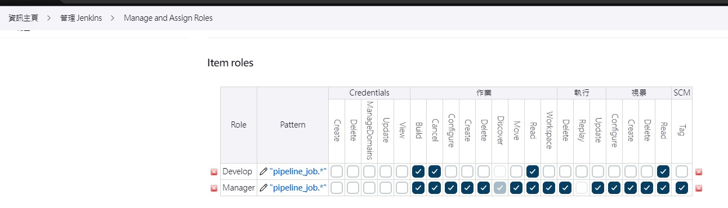Uncheck job Read permission for Develop role
Viewport: 728px width, 208px height.
coord(533,171)
